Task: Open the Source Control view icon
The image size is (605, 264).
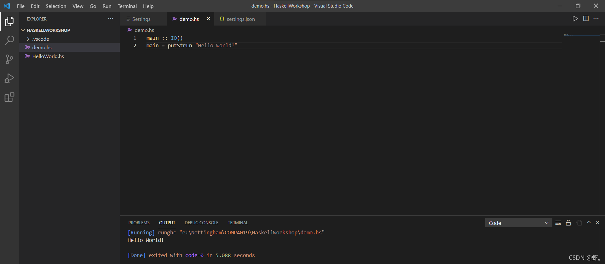Action: 9,59
